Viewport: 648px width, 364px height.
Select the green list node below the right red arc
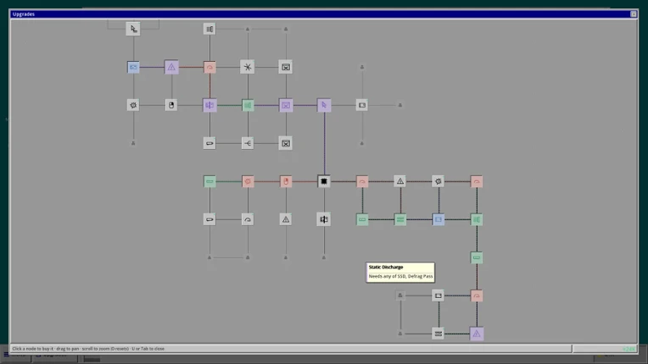477,219
